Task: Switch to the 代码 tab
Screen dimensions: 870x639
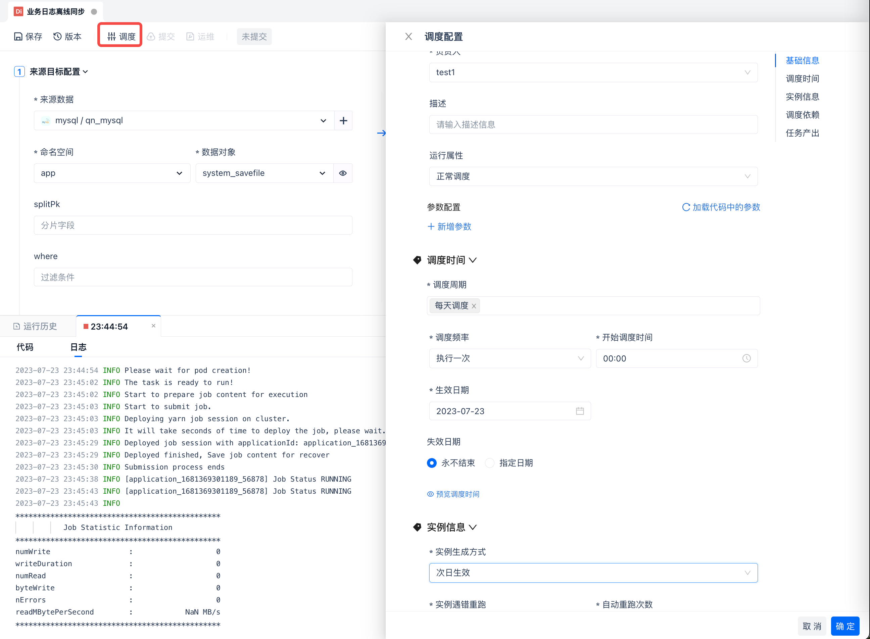Action: point(25,347)
